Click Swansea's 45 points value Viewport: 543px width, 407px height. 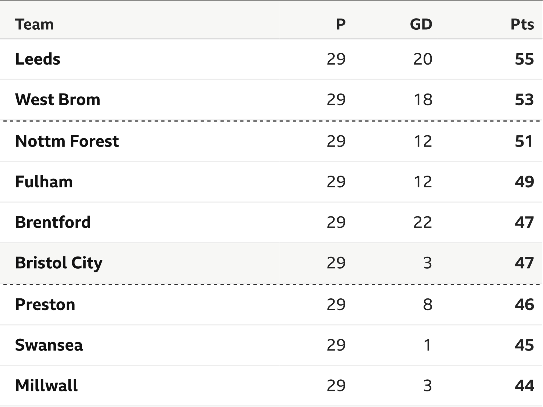(x=524, y=345)
